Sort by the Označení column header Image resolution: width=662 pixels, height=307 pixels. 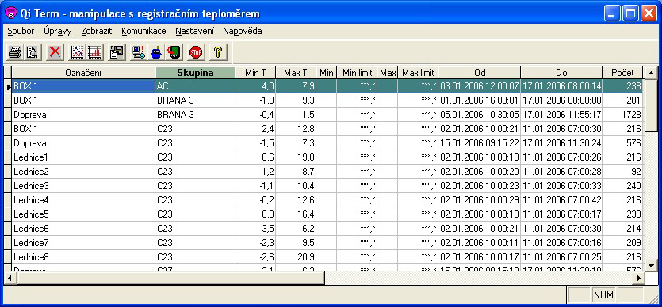point(83,73)
